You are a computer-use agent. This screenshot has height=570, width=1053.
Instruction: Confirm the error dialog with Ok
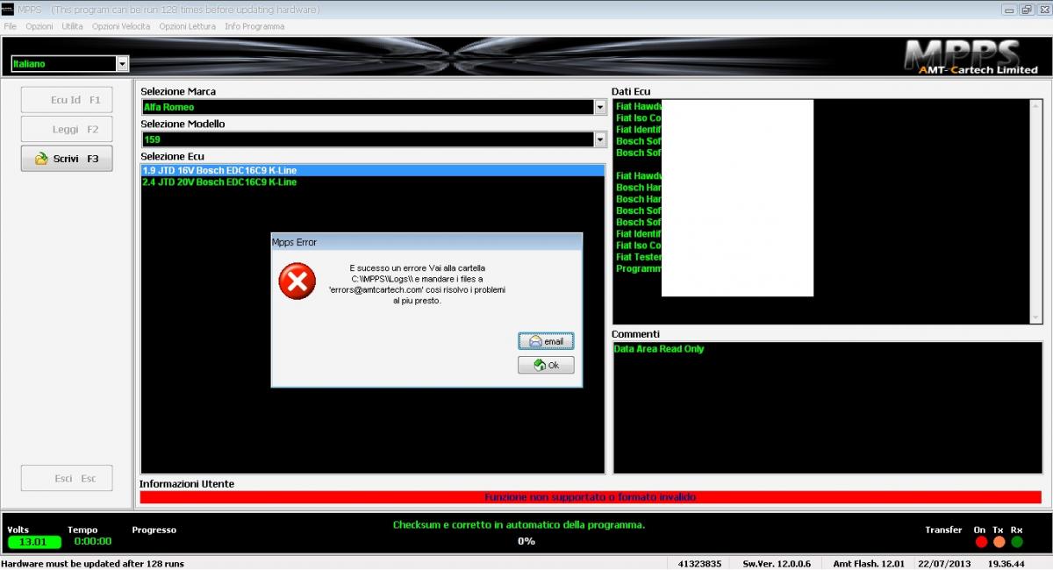click(546, 366)
